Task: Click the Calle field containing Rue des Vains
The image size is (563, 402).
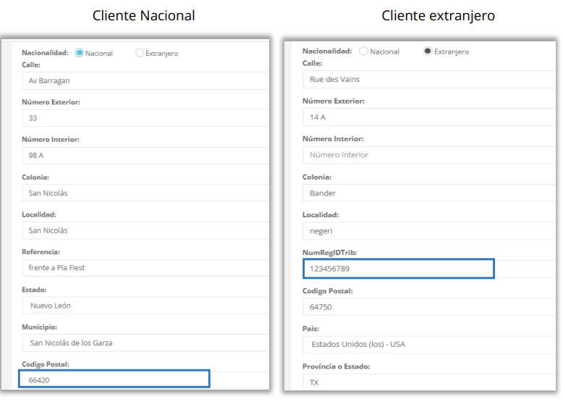Action: (428, 79)
